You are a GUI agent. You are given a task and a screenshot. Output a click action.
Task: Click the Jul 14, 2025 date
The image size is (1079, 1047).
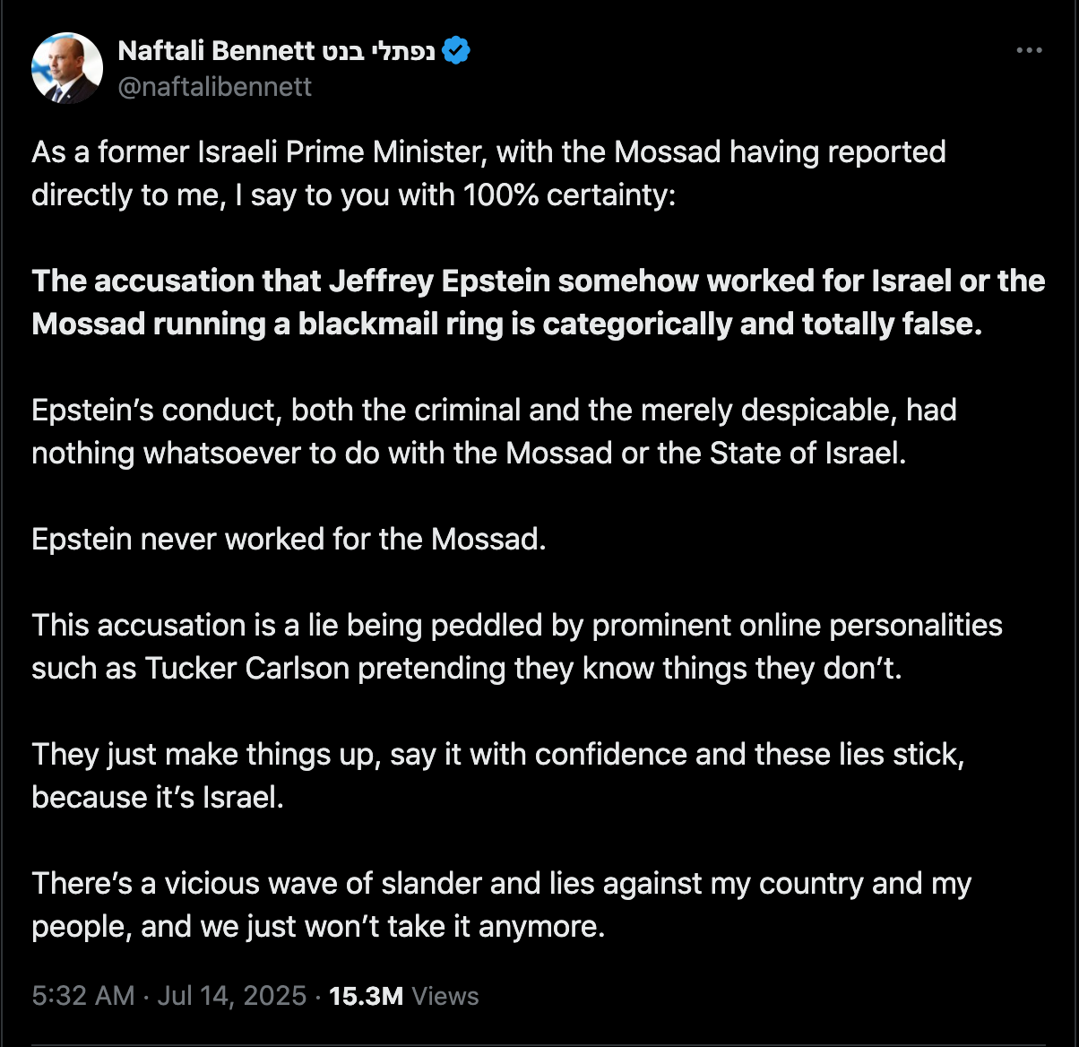[x=232, y=996]
